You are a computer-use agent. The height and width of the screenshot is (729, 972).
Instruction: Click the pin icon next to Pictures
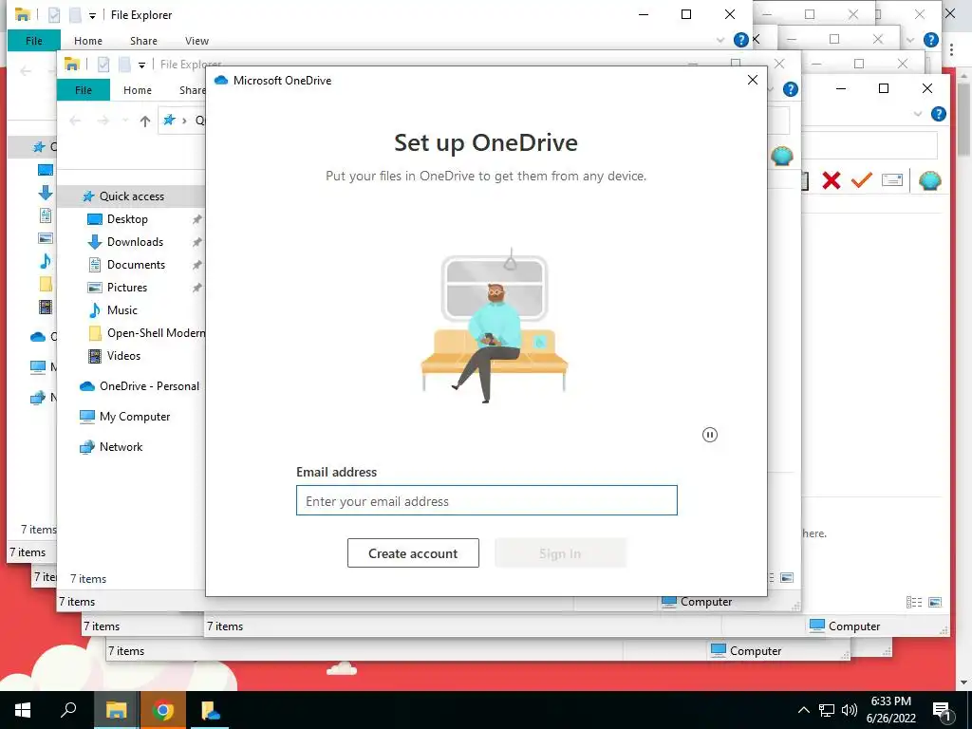pos(197,288)
